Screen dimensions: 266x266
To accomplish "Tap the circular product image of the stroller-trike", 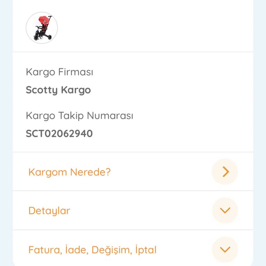I will click(42, 28).
